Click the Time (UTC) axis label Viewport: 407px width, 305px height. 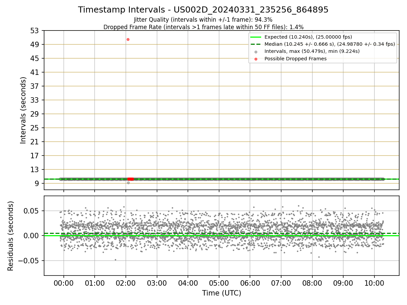click(221, 293)
